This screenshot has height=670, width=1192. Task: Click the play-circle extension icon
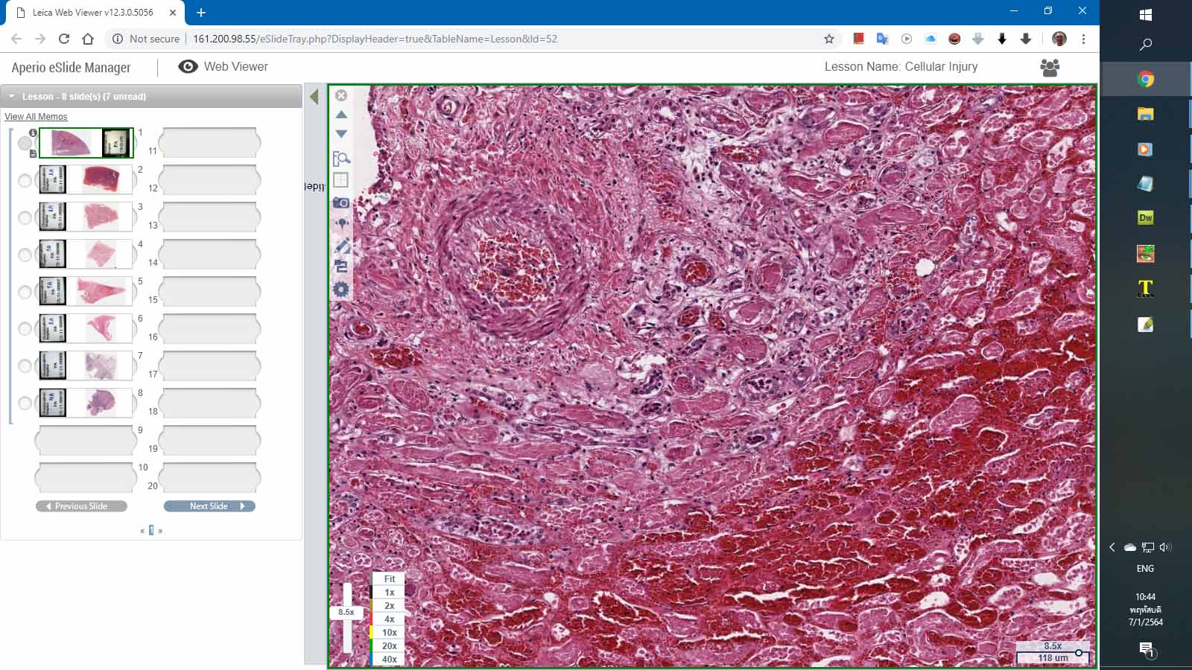[907, 39]
